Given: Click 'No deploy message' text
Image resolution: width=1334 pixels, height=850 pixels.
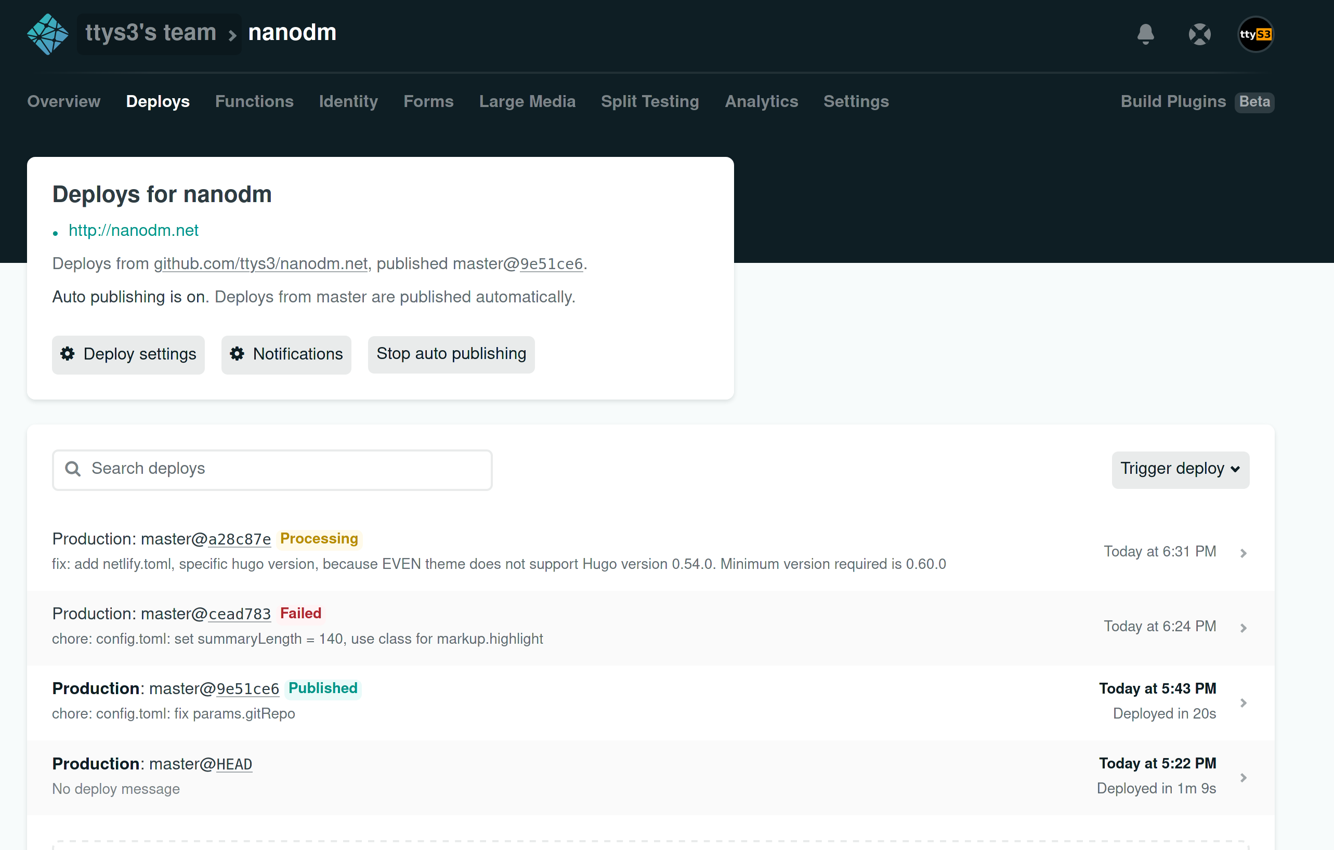Looking at the screenshot, I should pyautogui.click(x=116, y=789).
